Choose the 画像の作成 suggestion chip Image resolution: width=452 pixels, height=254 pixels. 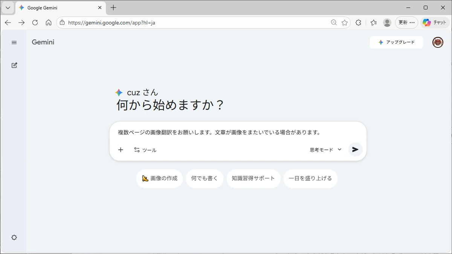(159, 178)
